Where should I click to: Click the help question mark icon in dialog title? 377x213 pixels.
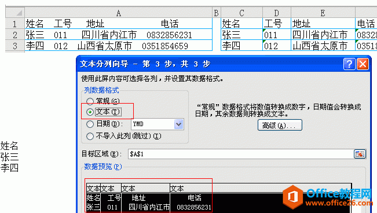pyautogui.click(x=349, y=64)
